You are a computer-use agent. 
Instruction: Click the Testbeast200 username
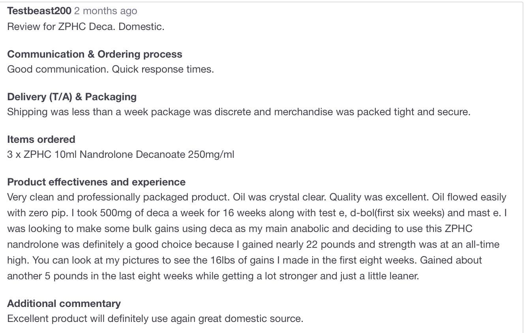pos(39,11)
